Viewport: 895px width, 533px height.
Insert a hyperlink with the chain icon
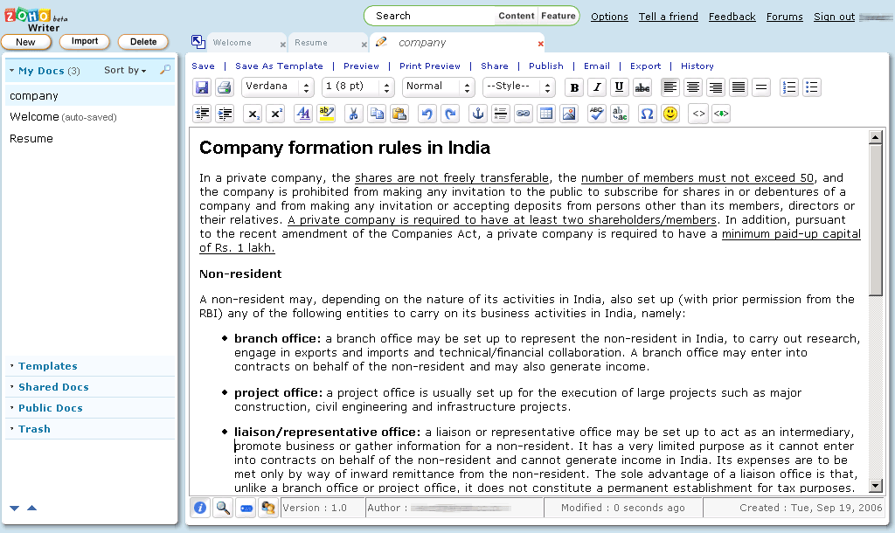tap(523, 114)
